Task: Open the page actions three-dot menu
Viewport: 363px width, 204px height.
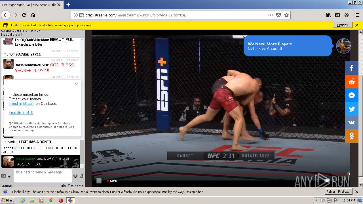Action: [271, 15]
